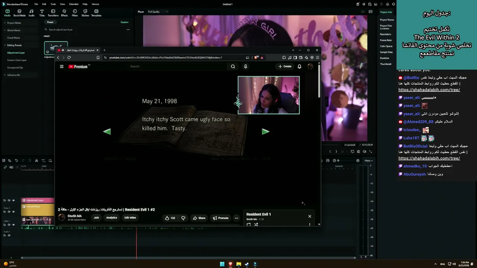Start YouTube voice search microphone
477x268 pixels.
245,67
